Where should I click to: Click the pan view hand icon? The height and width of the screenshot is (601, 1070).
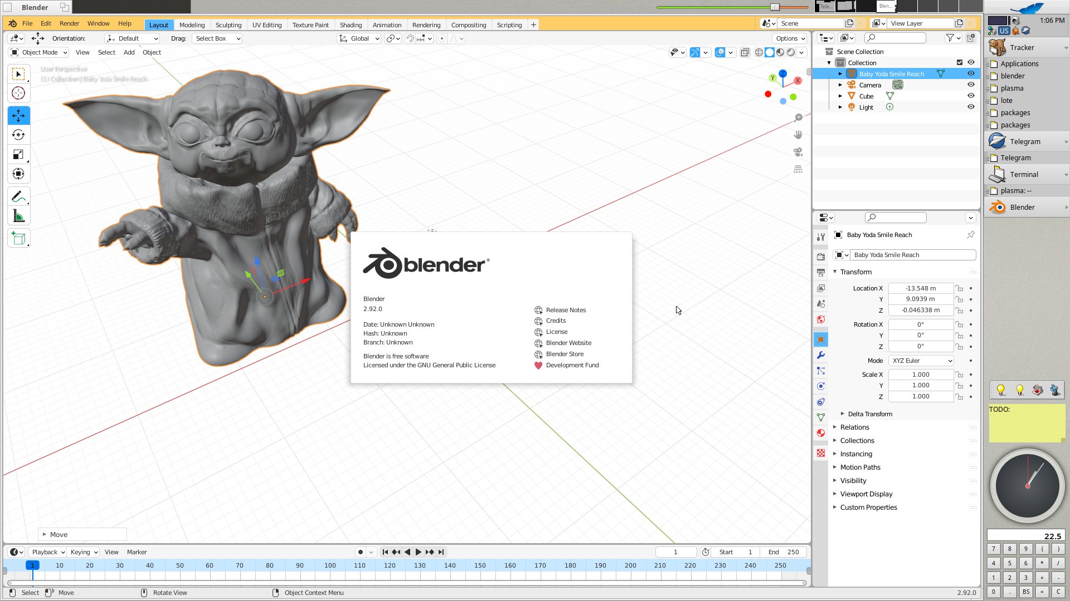point(798,135)
